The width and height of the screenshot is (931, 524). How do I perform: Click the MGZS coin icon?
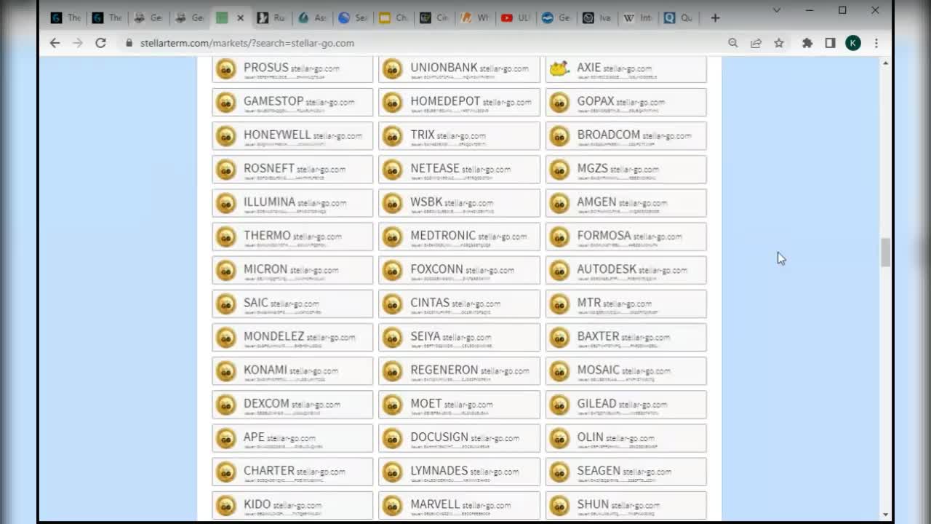point(559,170)
